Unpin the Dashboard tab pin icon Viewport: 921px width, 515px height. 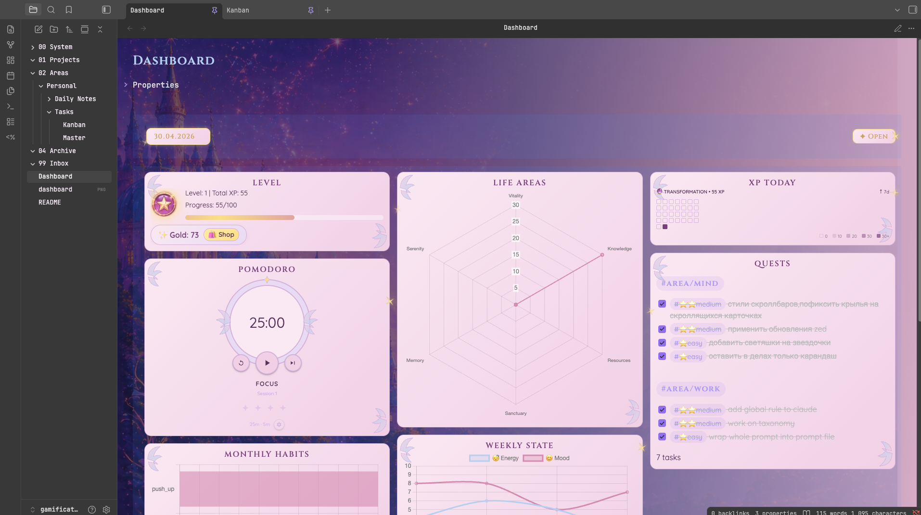pyautogui.click(x=215, y=10)
